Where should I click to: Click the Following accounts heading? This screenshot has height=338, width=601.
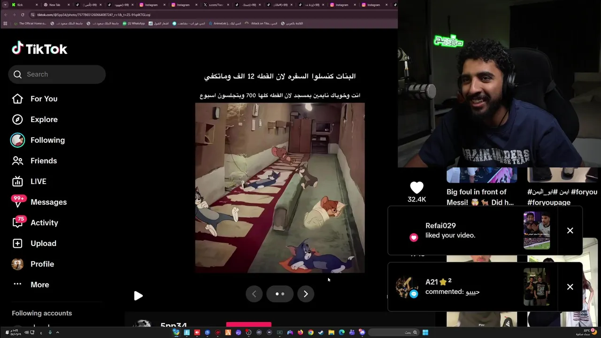pos(42,313)
